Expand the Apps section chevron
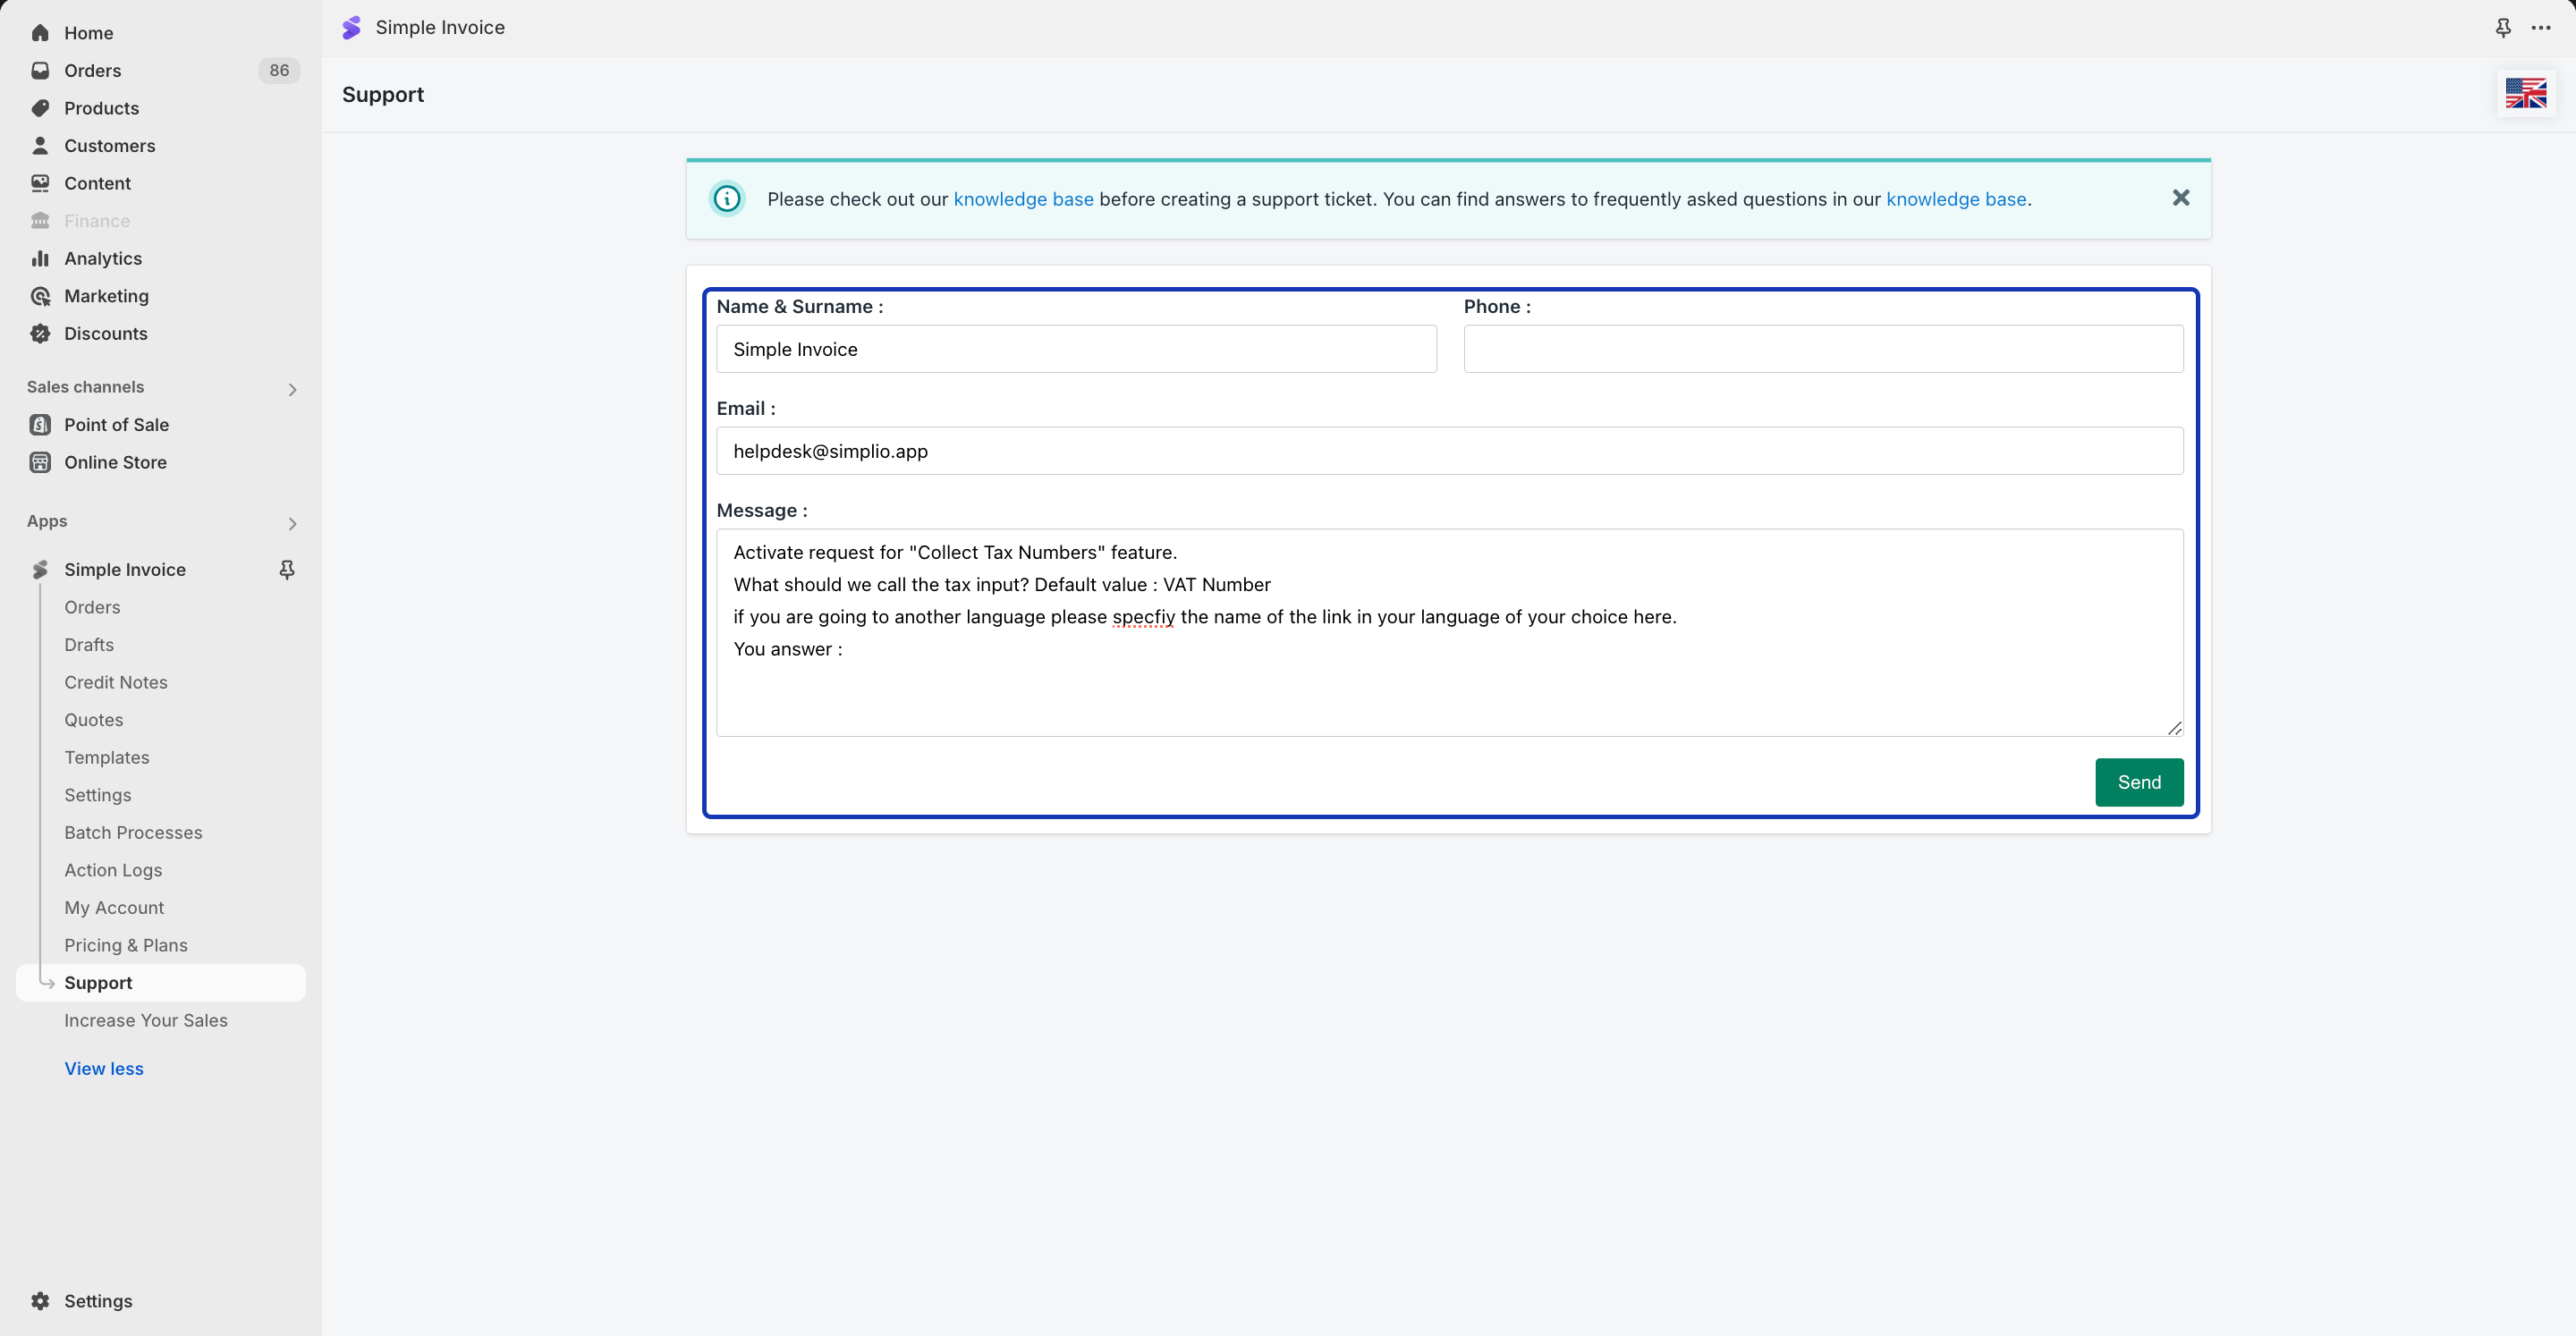 tap(292, 523)
